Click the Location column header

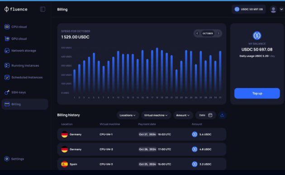click(67, 124)
